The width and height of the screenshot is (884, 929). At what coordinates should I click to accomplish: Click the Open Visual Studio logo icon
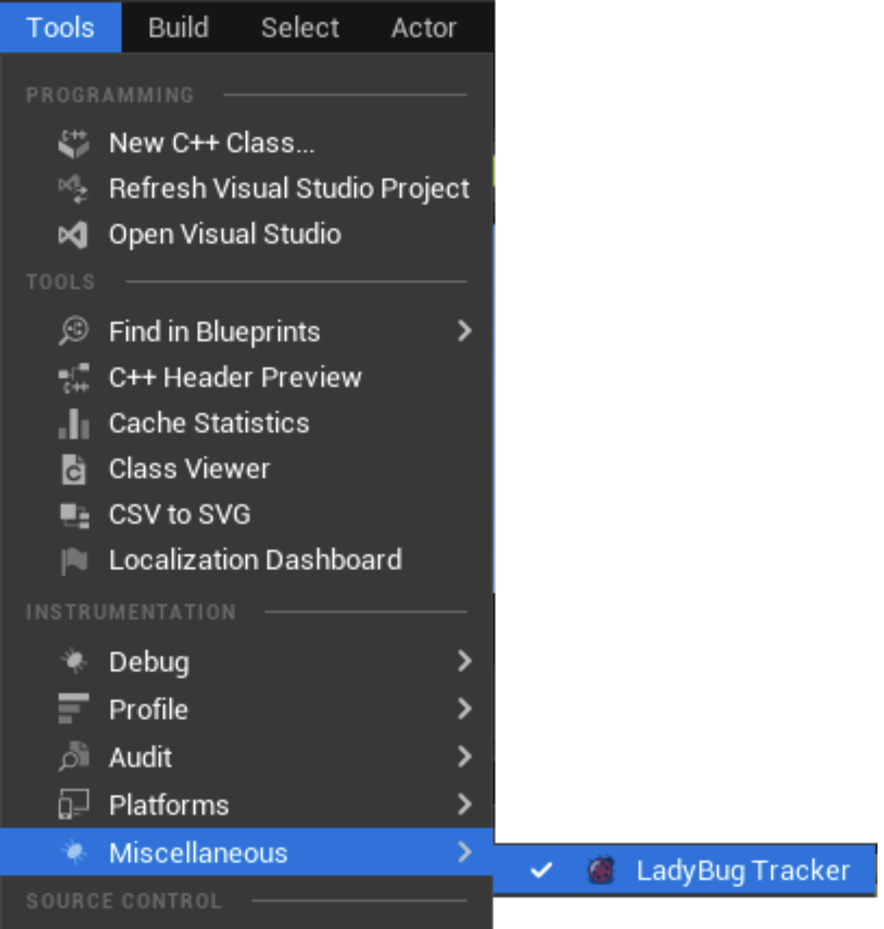pyautogui.click(x=73, y=235)
